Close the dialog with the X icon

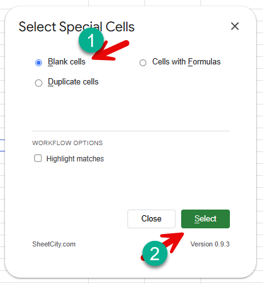tap(235, 26)
